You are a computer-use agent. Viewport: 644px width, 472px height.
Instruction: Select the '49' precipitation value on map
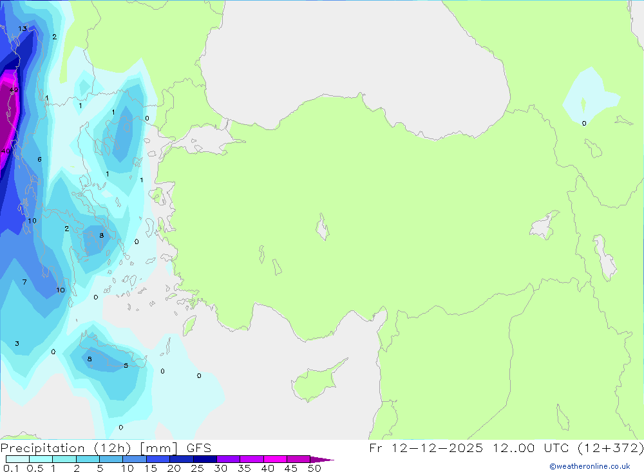point(14,90)
